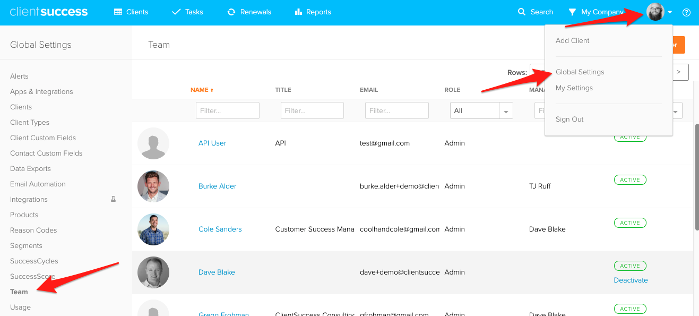
Task: Click the Tasks checkmark icon
Action: pos(177,12)
